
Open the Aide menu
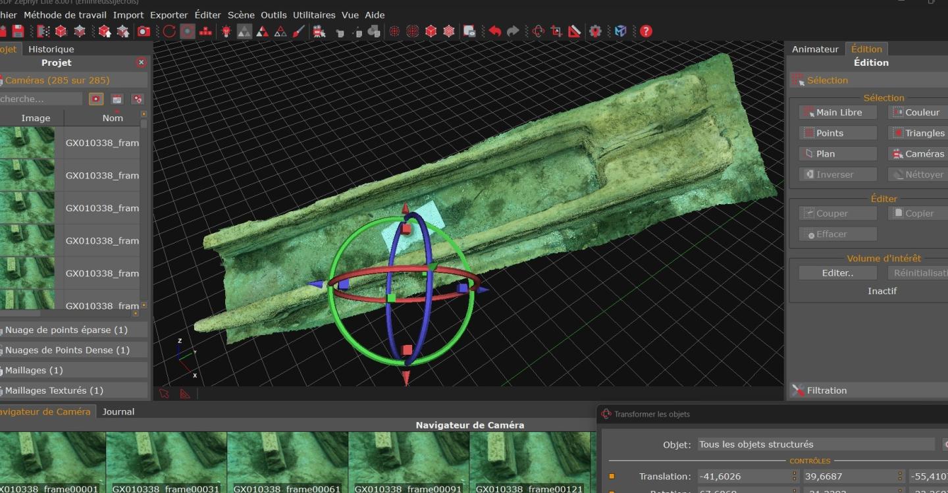[375, 14]
